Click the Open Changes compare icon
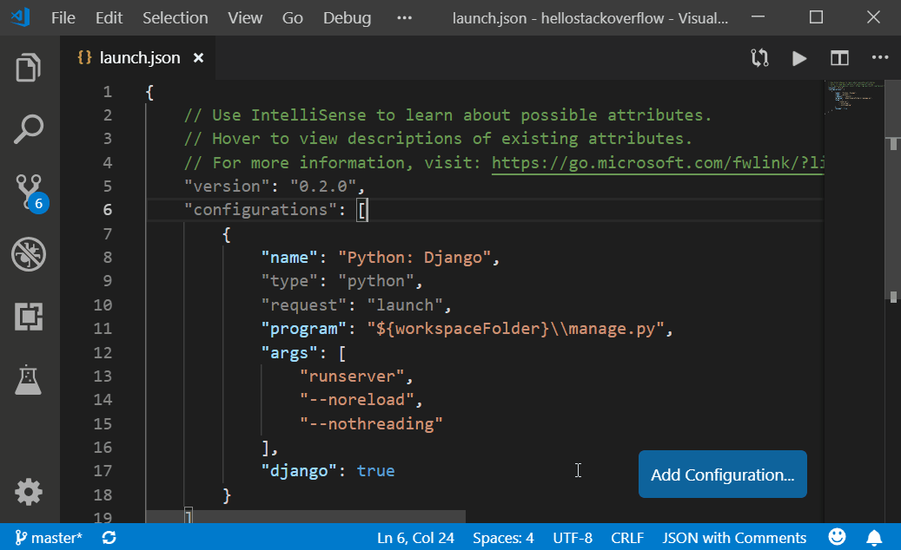The height and width of the screenshot is (550, 901). [x=759, y=58]
